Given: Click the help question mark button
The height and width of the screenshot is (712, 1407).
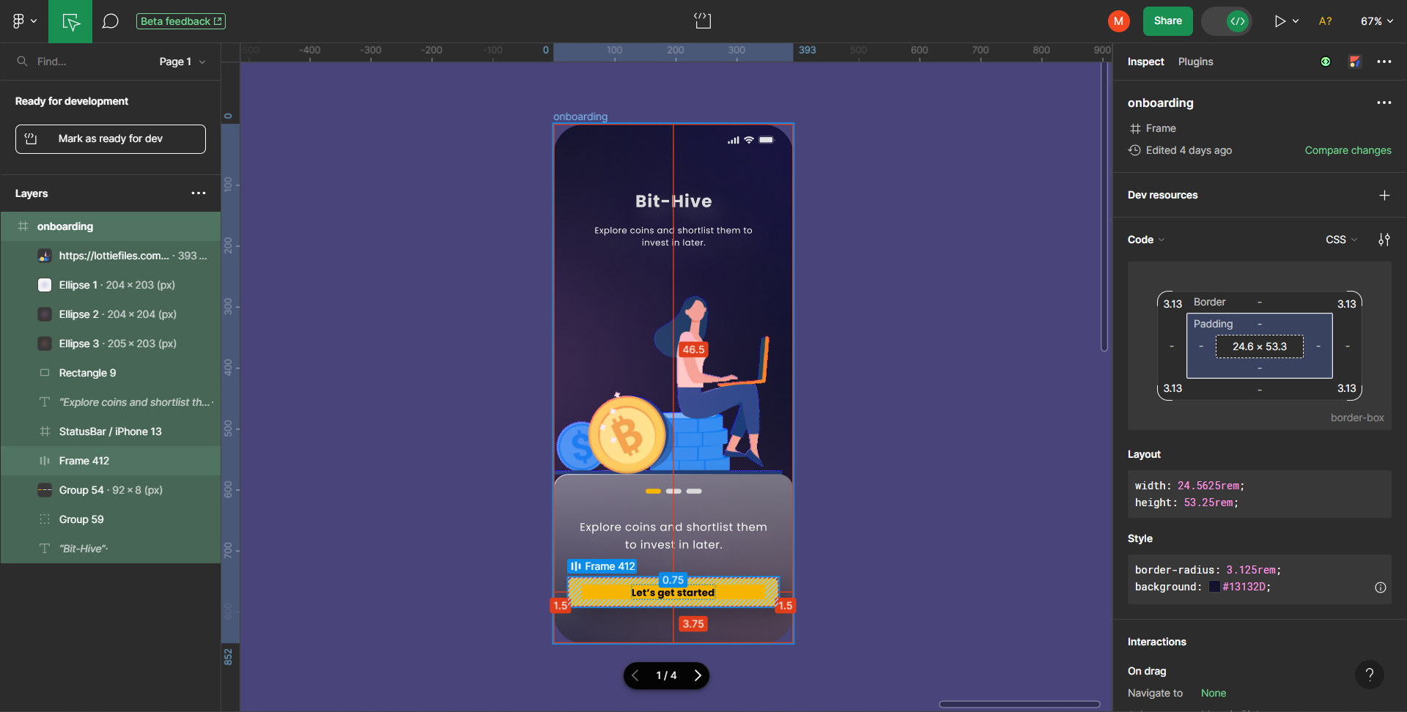Looking at the screenshot, I should (x=1370, y=675).
